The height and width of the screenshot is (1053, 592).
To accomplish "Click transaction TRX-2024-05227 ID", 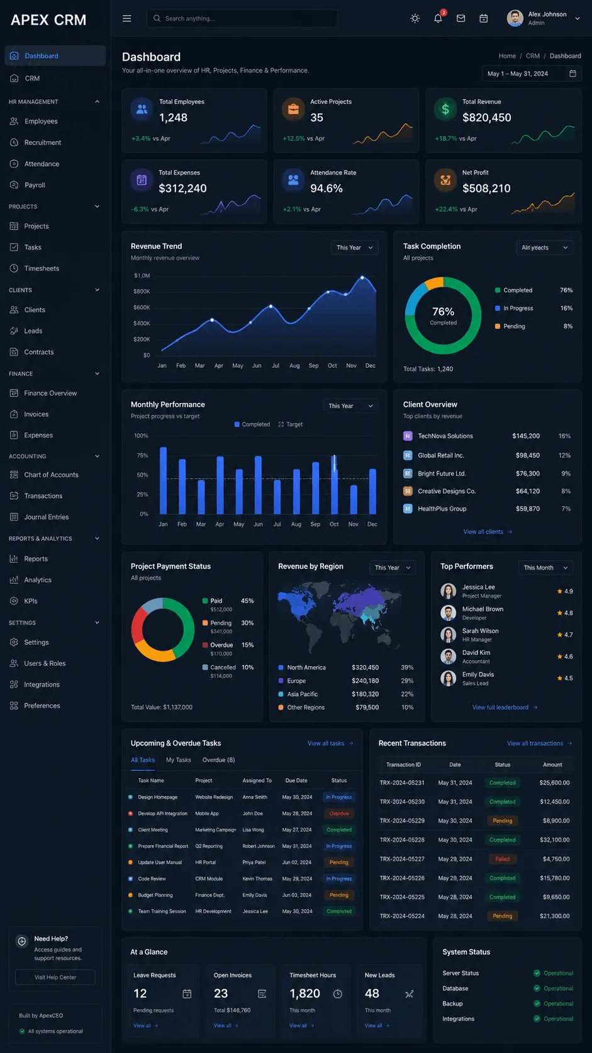I will point(402,859).
